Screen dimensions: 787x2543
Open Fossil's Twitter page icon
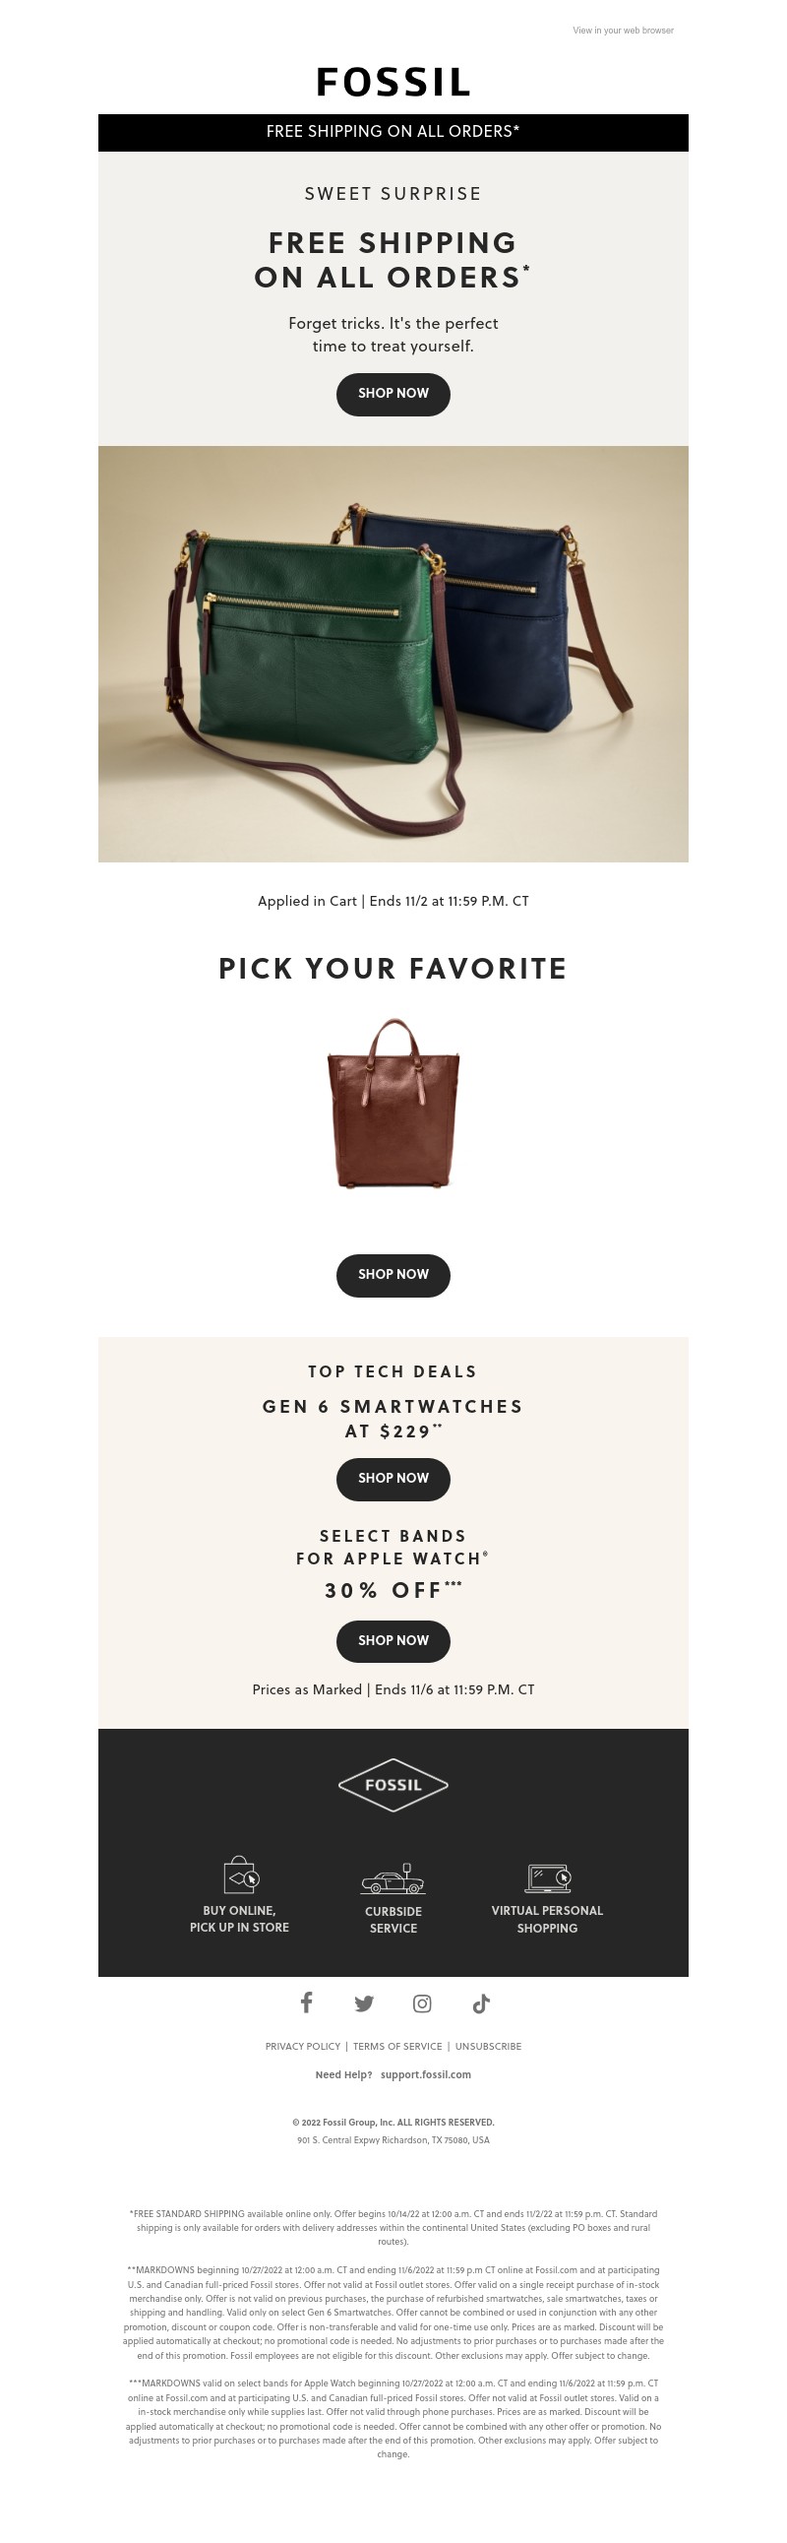point(364,2003)
